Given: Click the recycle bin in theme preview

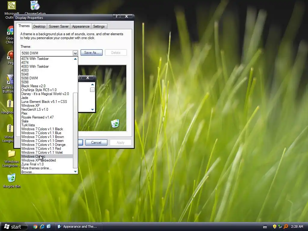Looking at the screenshot, I should 115,123.
